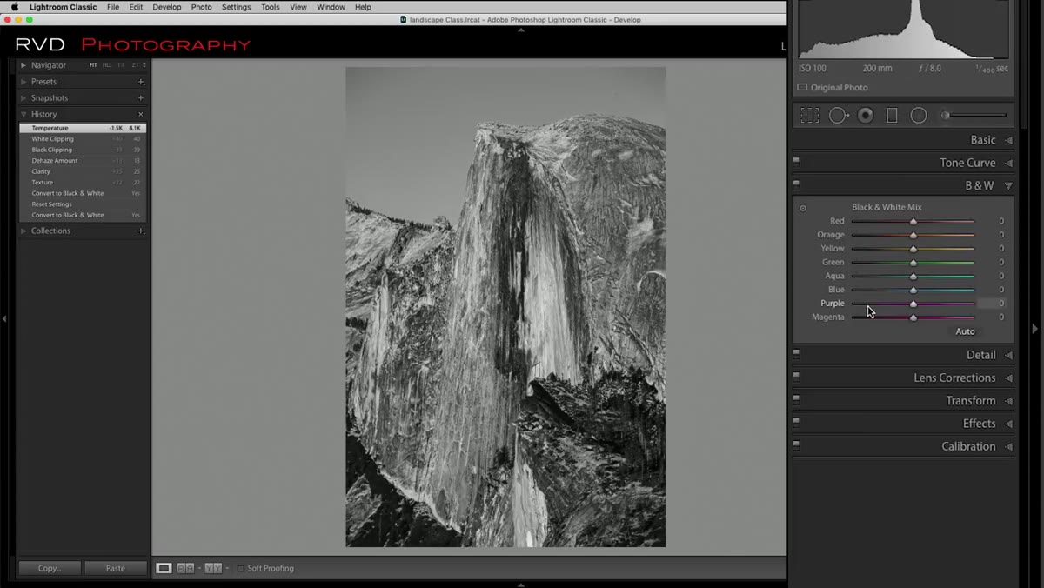Screen dimensions: 1044x588
Task: Expand the Snapshots panel
Action: (x=24, y=98)
